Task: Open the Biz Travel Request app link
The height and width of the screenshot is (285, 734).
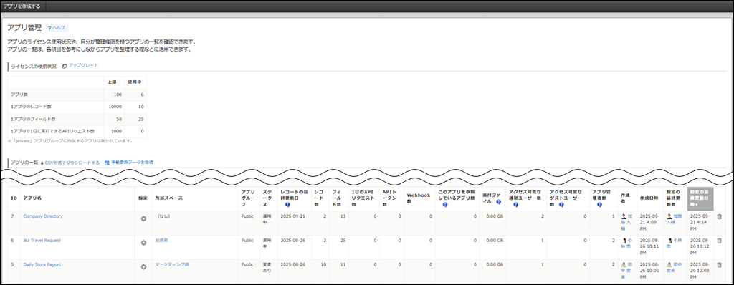Action: click(x=42, y=240)
